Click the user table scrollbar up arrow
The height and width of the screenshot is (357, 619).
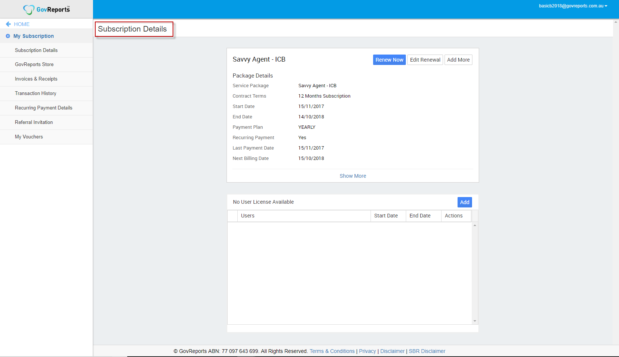(475, 225)
